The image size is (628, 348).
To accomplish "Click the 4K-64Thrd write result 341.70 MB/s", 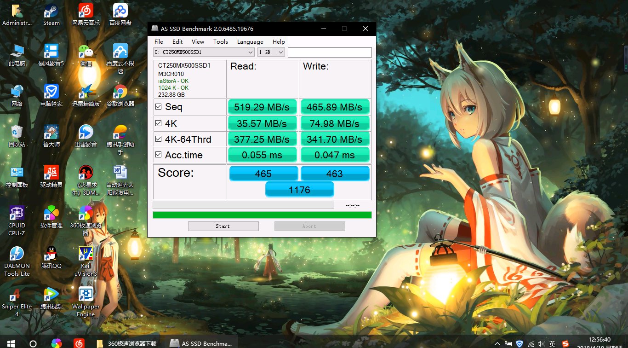I will point(334,139).
